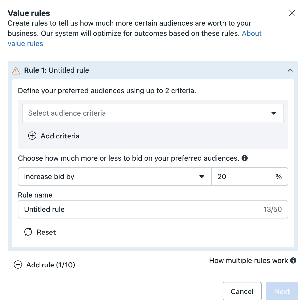Click the info icon beside bid description
The width and height of the screenshot is (305, 307).
[x=245, y=158]
